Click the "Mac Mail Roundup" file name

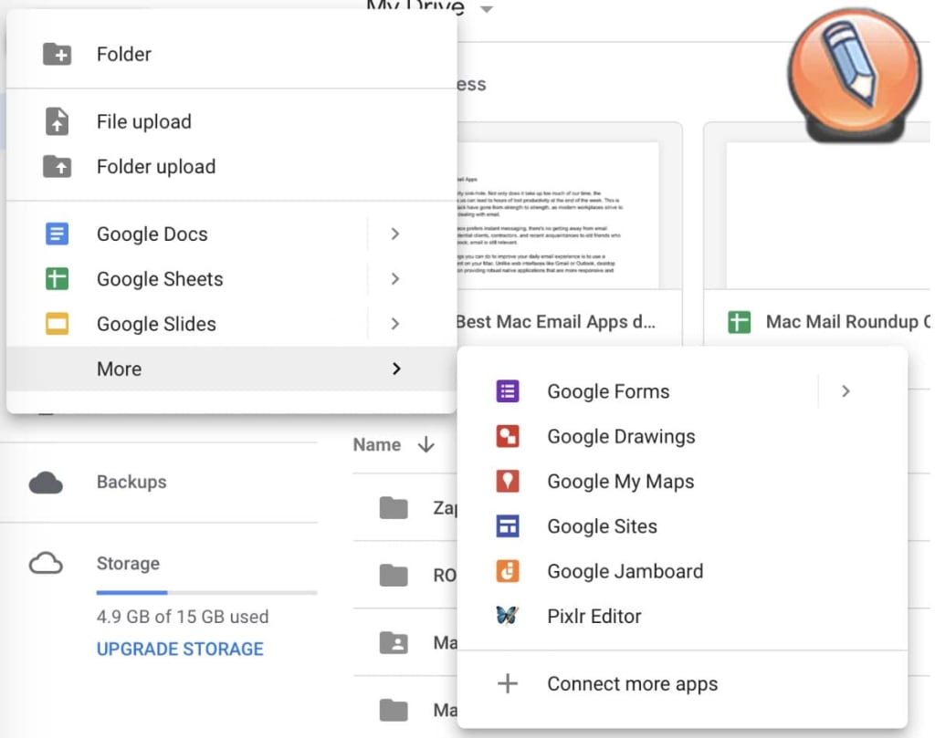coord(848,322)
